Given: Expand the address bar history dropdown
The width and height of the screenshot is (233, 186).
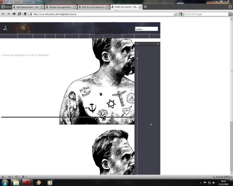Looking at the screenshot, I should [x=175, y=14].
